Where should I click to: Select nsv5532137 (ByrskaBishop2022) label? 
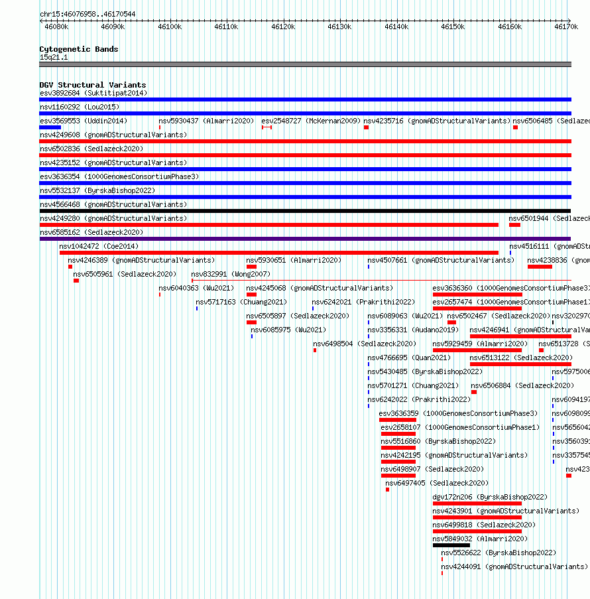pyautogui.click(x=97, y=190)
